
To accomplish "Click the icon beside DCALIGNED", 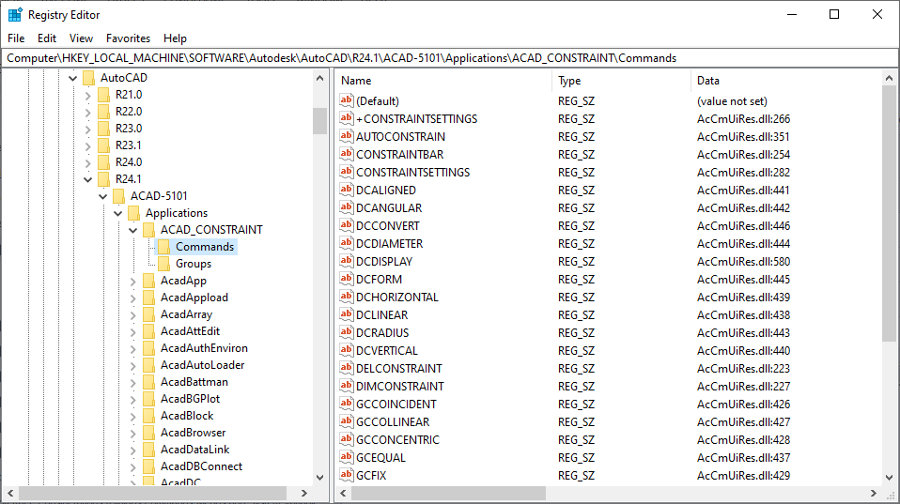I will click(x=346, y=190).
